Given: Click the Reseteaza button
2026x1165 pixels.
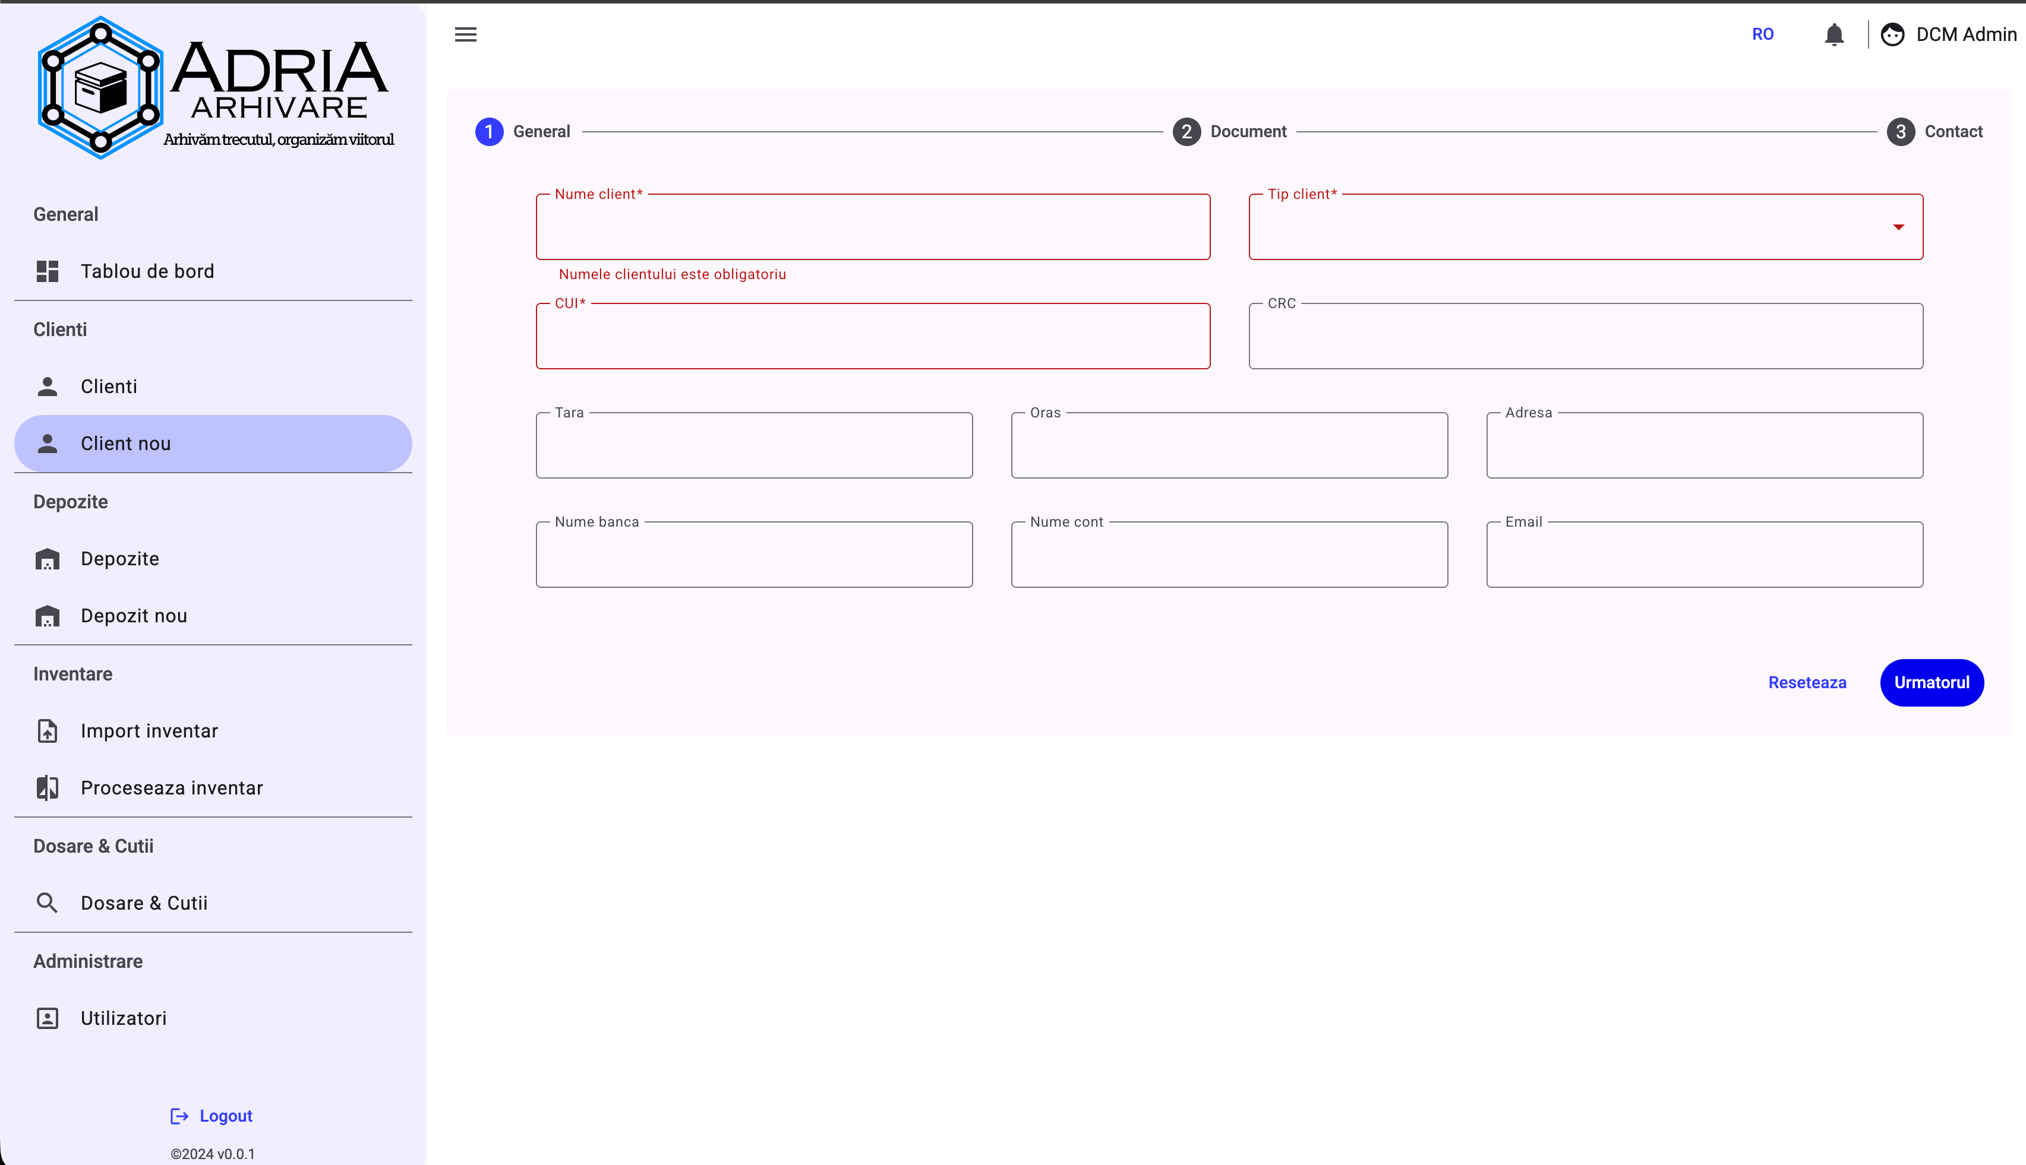Looking at the screenshot, I should click(1807, 682).
